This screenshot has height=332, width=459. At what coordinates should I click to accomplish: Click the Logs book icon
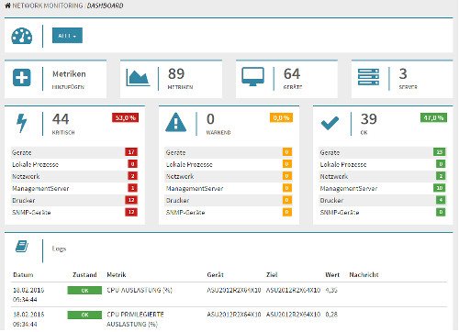click(x=22, y=247)
